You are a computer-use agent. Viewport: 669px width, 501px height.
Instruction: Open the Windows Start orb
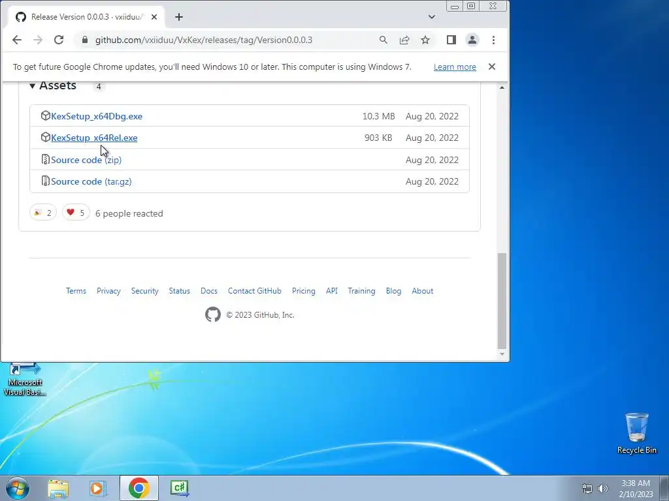17,488
